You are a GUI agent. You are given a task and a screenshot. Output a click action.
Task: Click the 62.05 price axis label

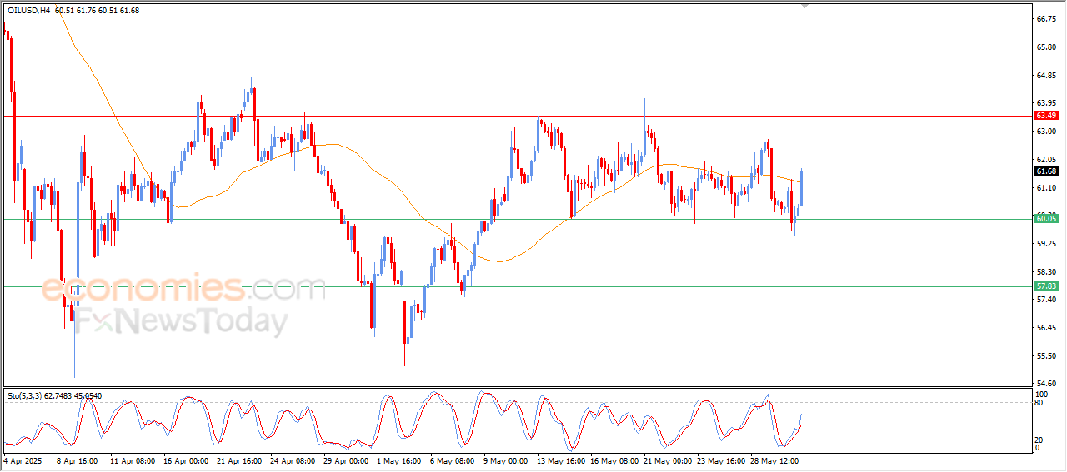[1045, 160]
